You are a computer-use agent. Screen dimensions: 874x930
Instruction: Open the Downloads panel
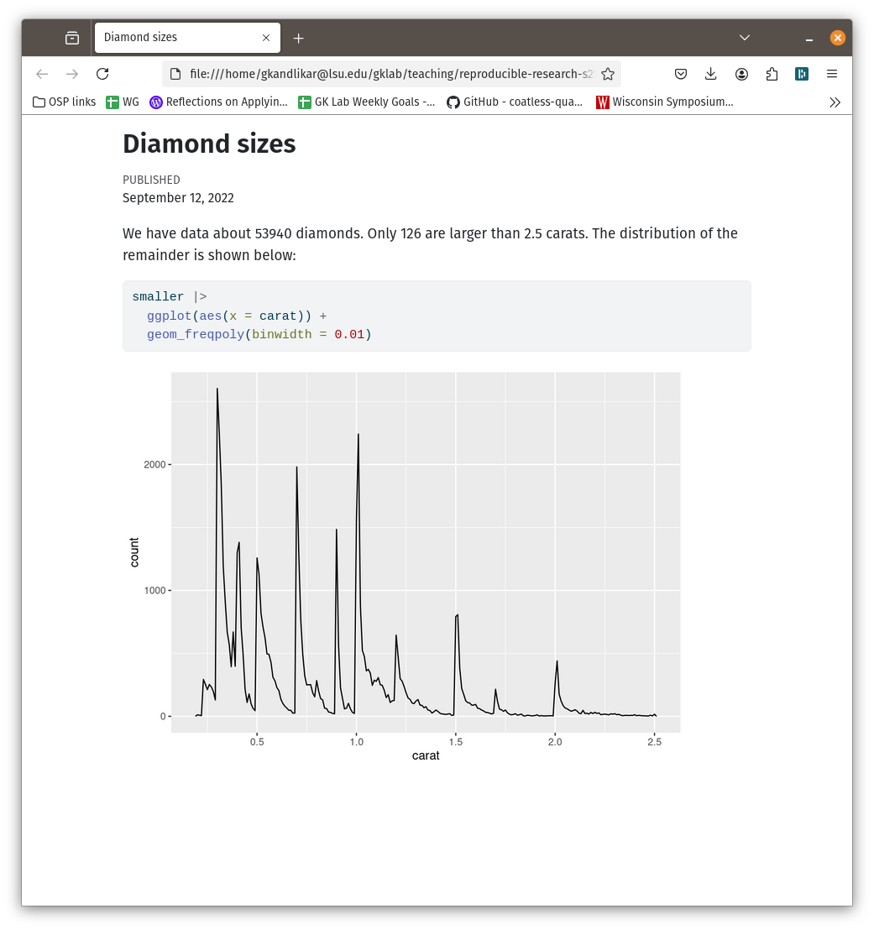click(x=711, y=74)
